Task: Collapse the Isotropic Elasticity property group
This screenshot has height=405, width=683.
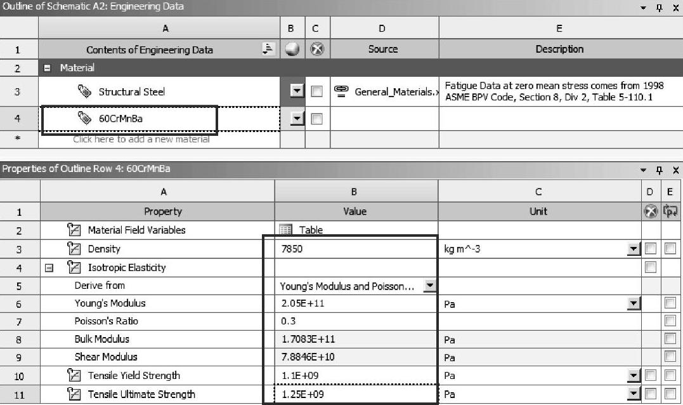Action: point(49,268)
